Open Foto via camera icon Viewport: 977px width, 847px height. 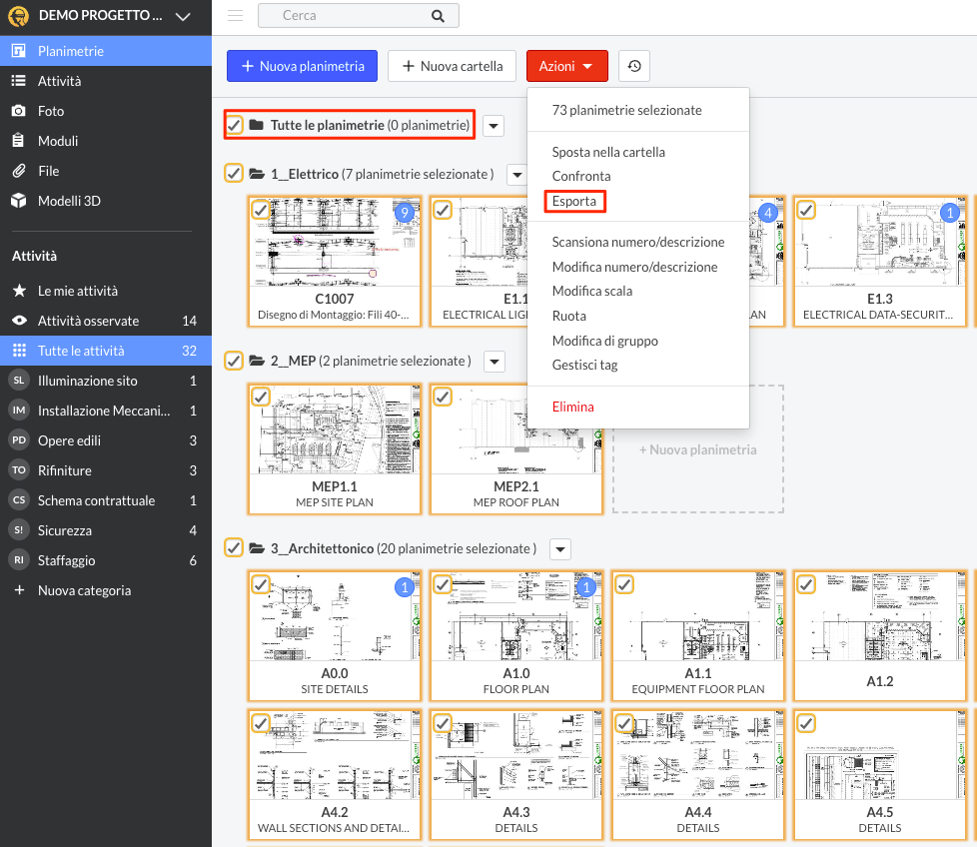18,111
